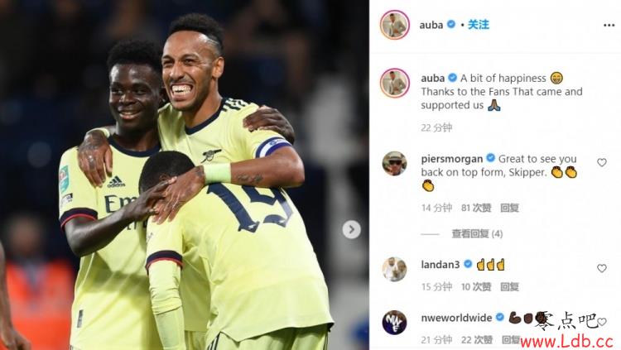
Task: Open auba's profile picture in the post header
Action: (394, 25)
